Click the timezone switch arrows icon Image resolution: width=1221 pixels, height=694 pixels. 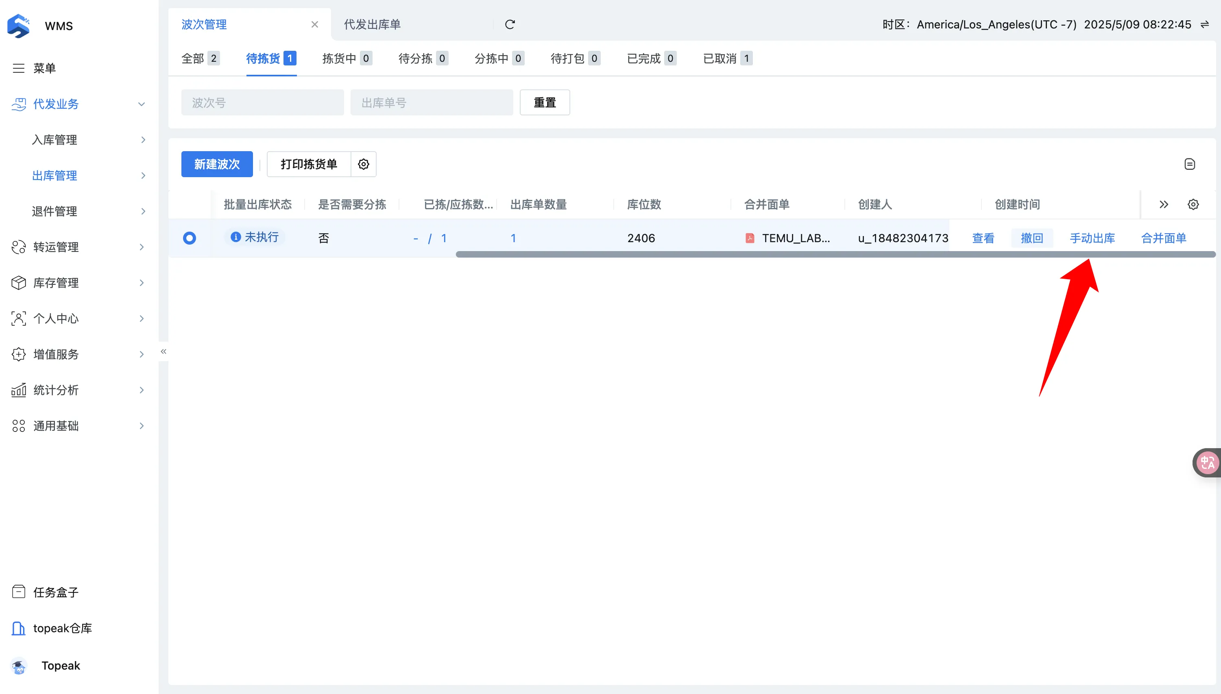[x=1205, y=24]
